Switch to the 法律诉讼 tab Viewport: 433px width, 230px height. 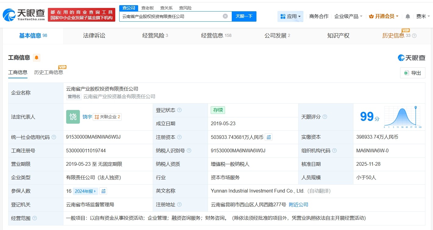94,36
